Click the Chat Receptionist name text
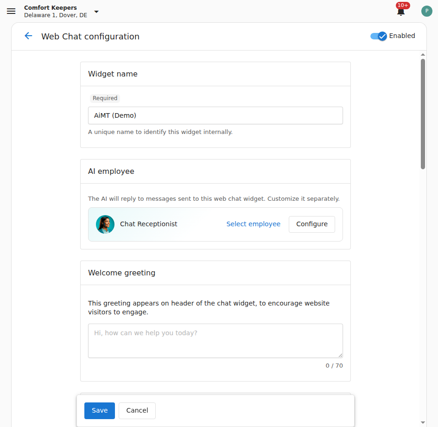The height and width of the screenshot is (427, 438). pyautogui.click(x=149, y=224)
